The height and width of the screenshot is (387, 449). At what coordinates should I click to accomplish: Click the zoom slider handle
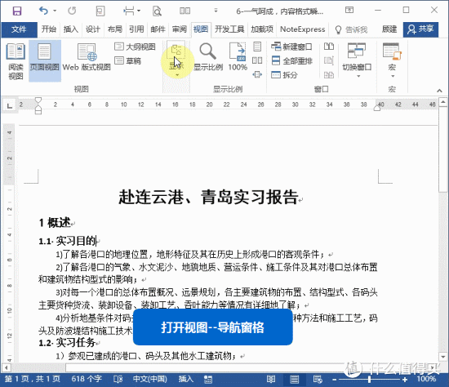[369, 380]
